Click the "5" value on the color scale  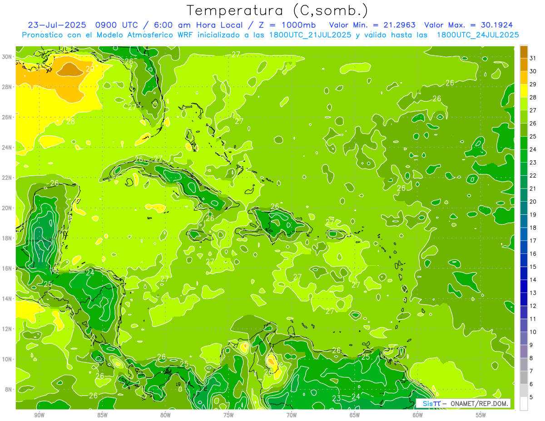[x=531, y=397]
